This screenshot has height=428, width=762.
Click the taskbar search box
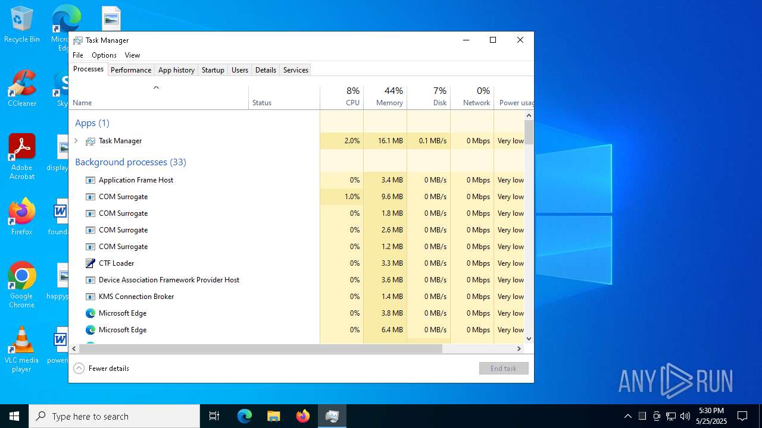(x=114, y=416)
